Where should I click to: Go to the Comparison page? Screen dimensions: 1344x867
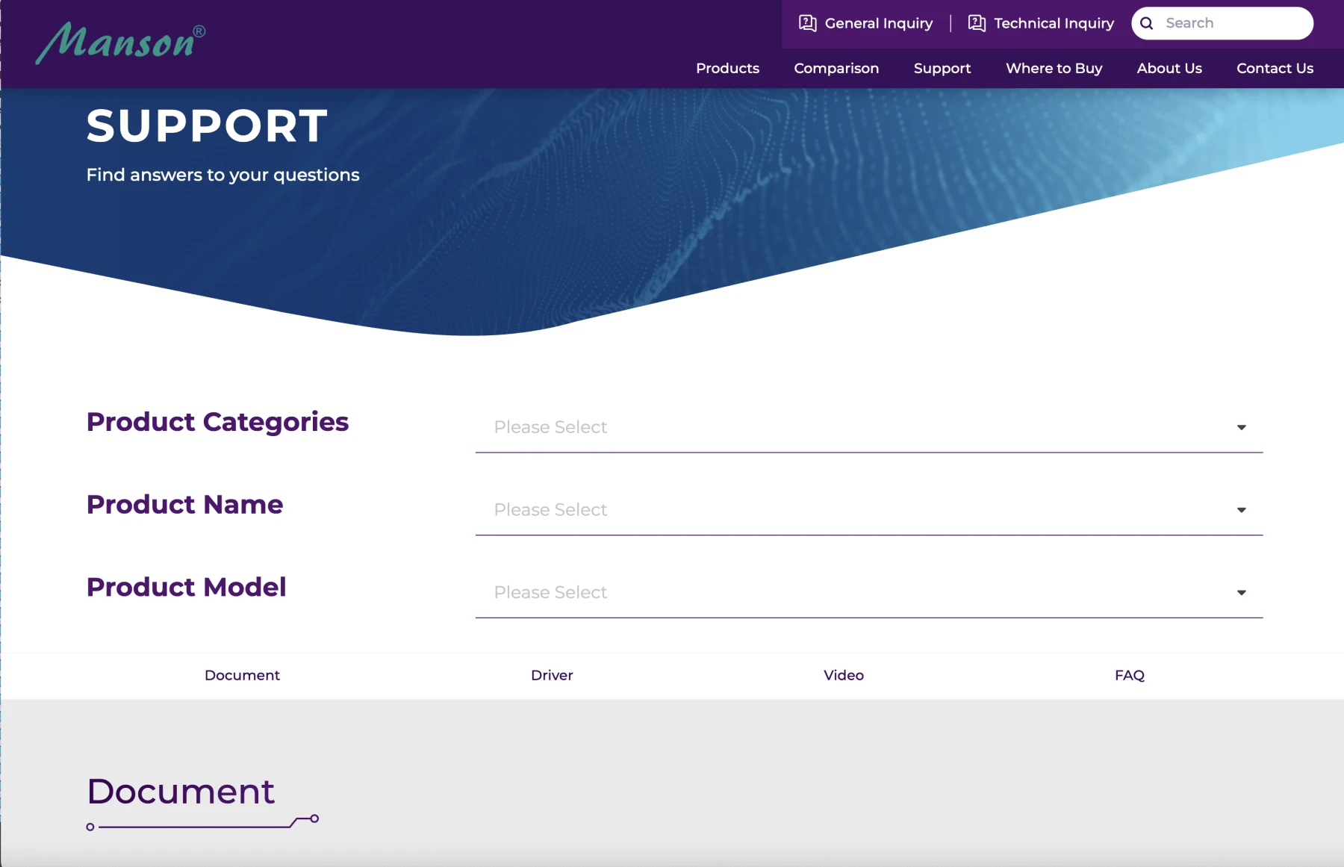[836, 68]
